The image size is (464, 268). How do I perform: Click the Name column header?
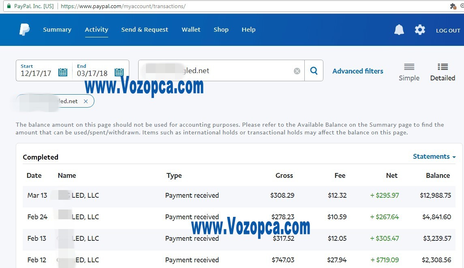coord(67,175)
